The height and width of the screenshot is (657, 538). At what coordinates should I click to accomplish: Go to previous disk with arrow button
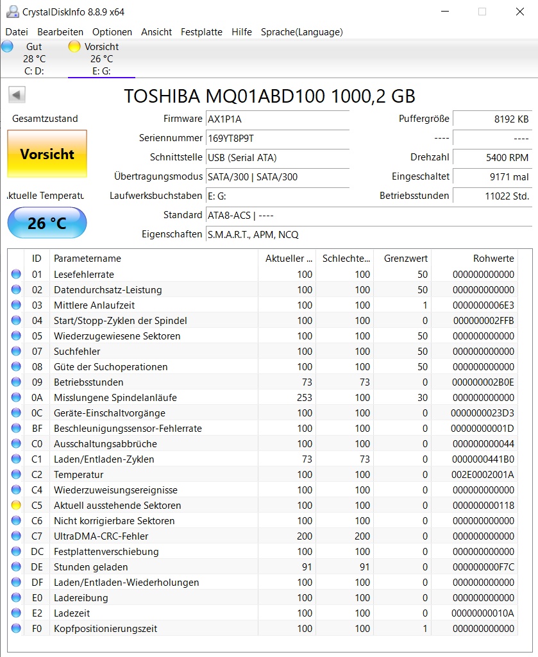(x=17, y=95)
